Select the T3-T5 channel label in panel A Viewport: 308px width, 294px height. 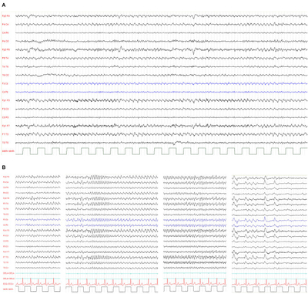coord(5,143)
